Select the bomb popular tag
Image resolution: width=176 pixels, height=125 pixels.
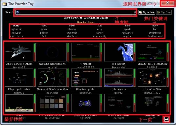click(x=16, y=26)
